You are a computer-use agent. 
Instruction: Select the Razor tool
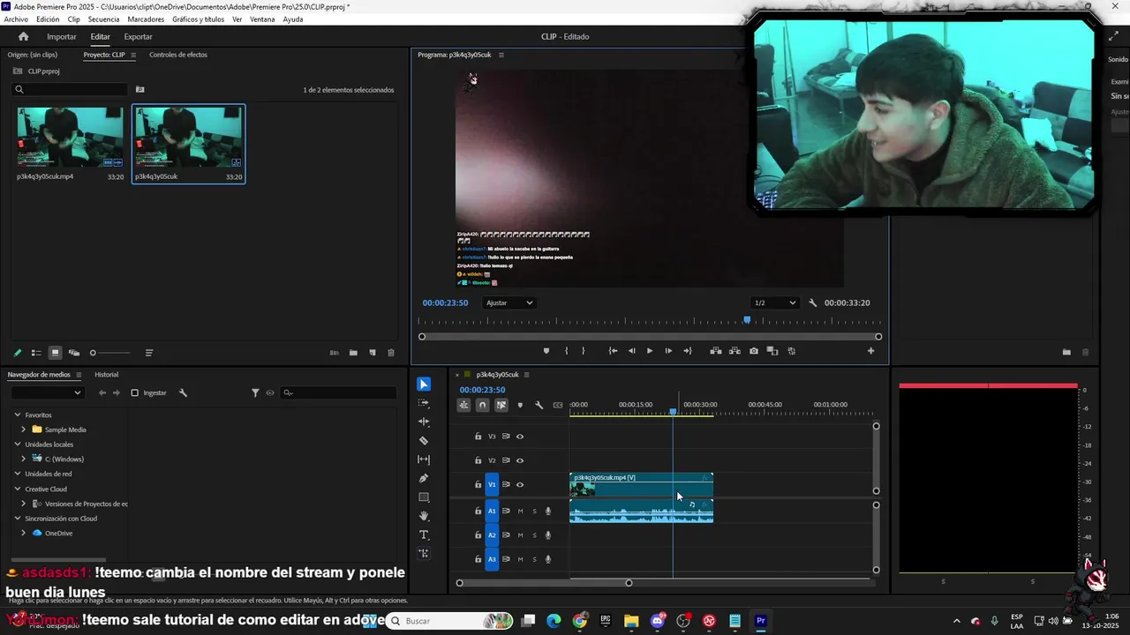[424, 440]
